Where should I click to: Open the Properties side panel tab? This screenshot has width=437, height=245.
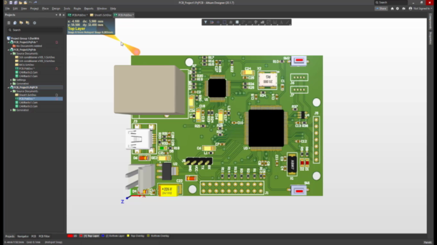click(x=430, y=38)
